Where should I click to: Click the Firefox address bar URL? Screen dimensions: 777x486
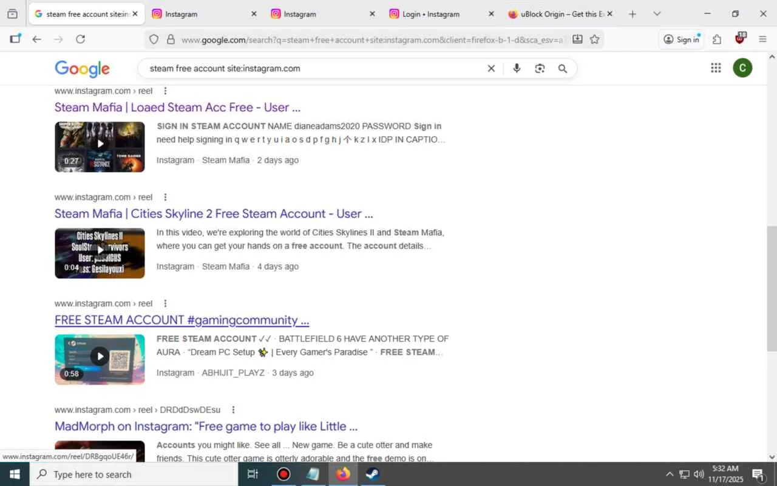tap(374, 39)
